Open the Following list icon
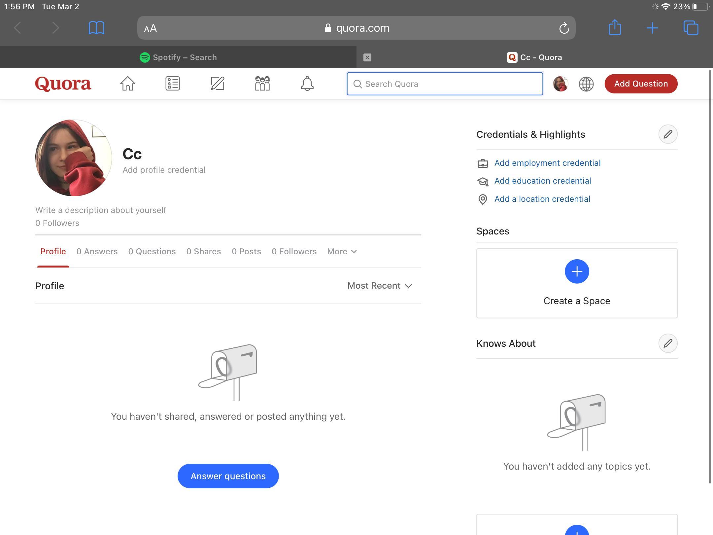713x535 pixels. point(172,84)
